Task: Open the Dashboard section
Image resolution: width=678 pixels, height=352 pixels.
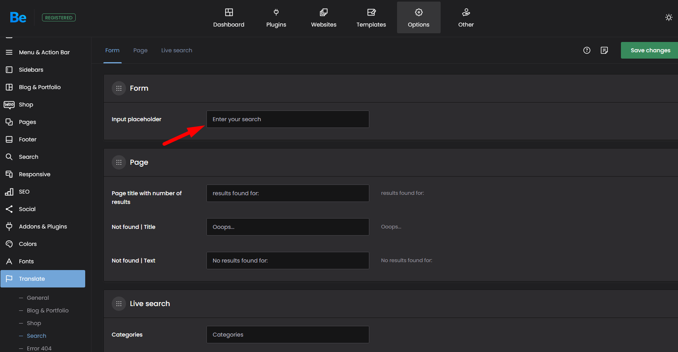Action: (229, 18)
